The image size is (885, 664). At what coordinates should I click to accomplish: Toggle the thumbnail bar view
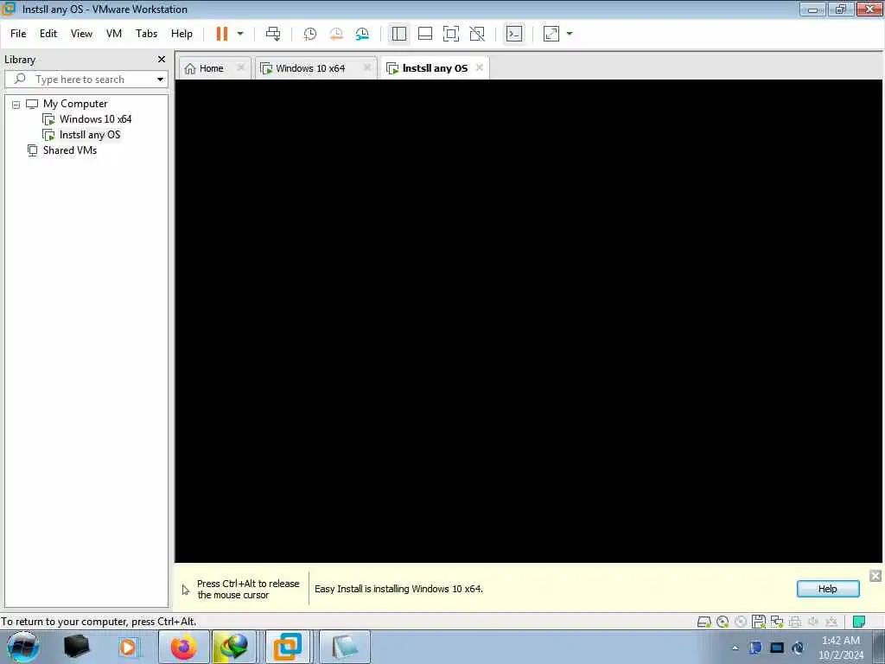(x=425, y=34)
